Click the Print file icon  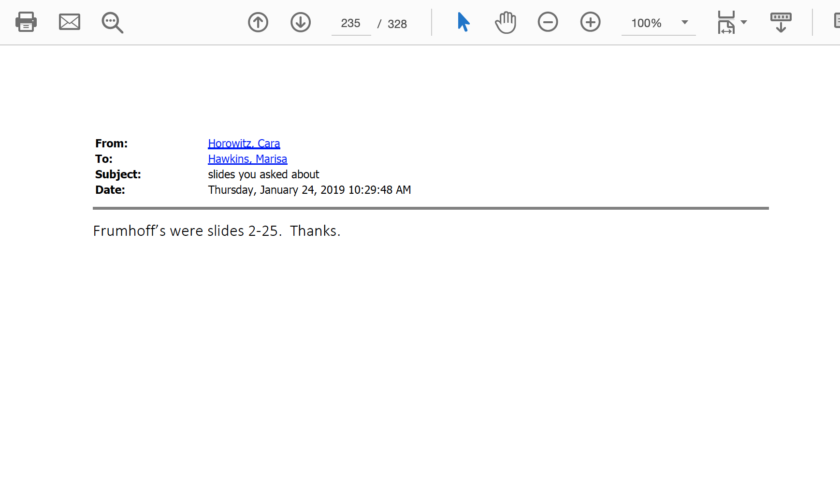pyautogui.click(x=26, y=22)
